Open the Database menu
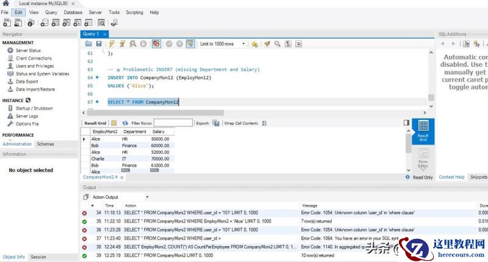Viewport: 488px width, 262px height. pyautogui.click(x=73, y=12)
